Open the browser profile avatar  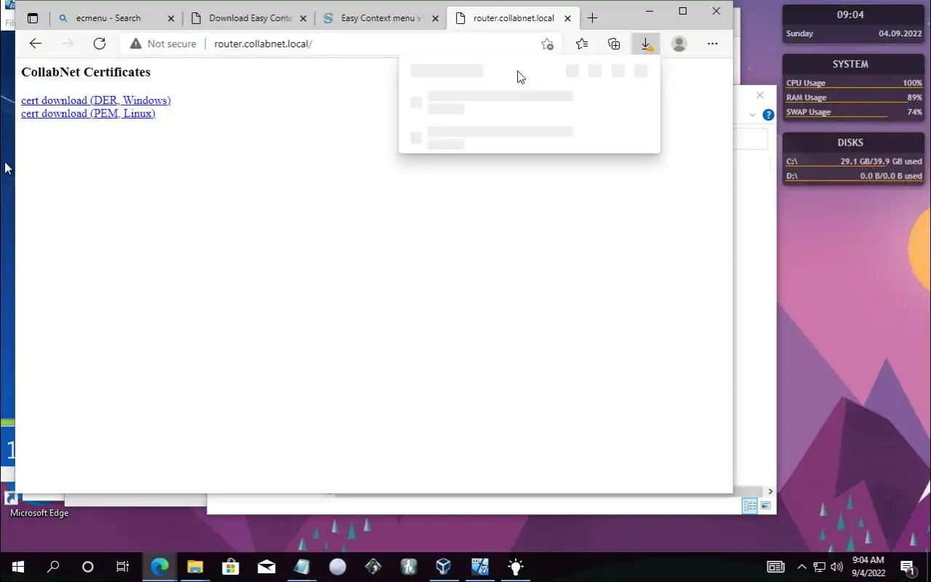click(679, 44)
